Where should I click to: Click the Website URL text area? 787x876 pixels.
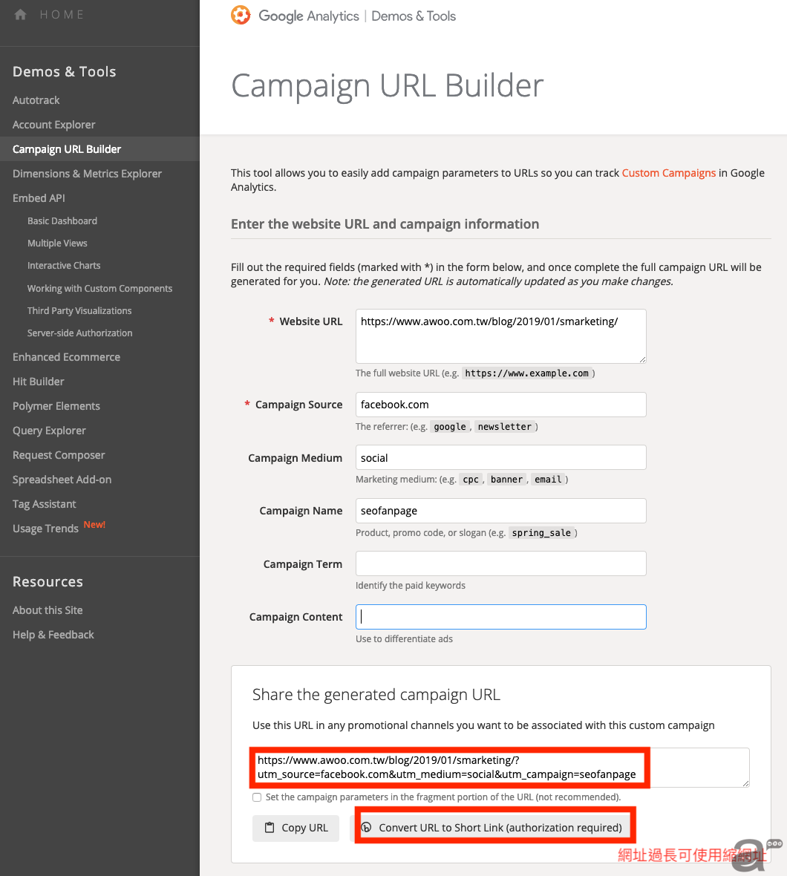501,336
